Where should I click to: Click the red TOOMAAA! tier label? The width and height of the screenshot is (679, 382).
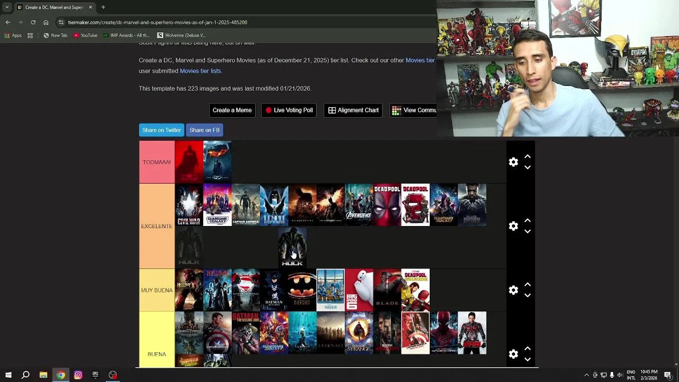[x=156, y=162]
